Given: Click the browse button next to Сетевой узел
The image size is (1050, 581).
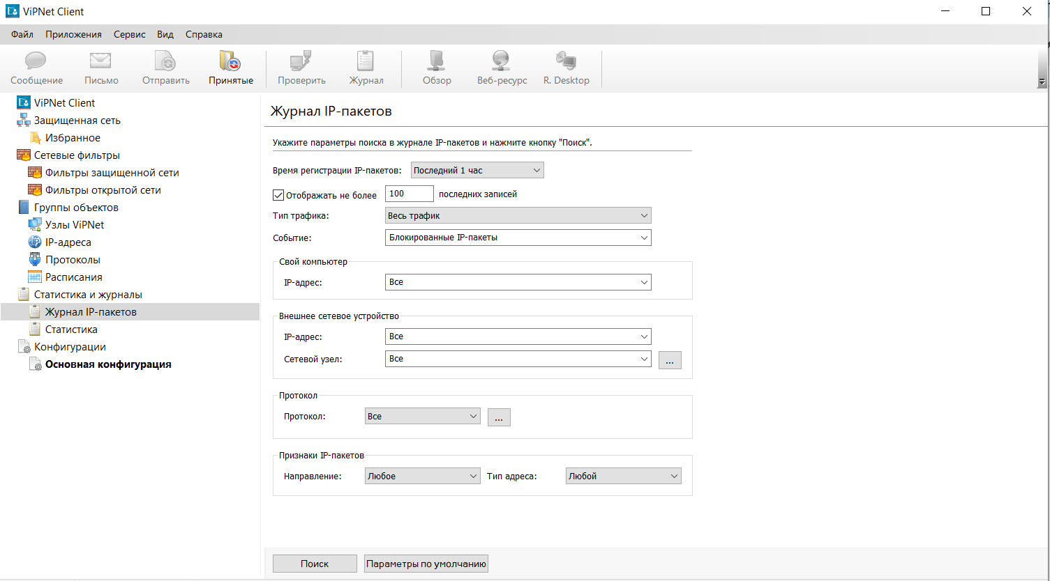Looking at the screenshot, I should click(669, 359).
